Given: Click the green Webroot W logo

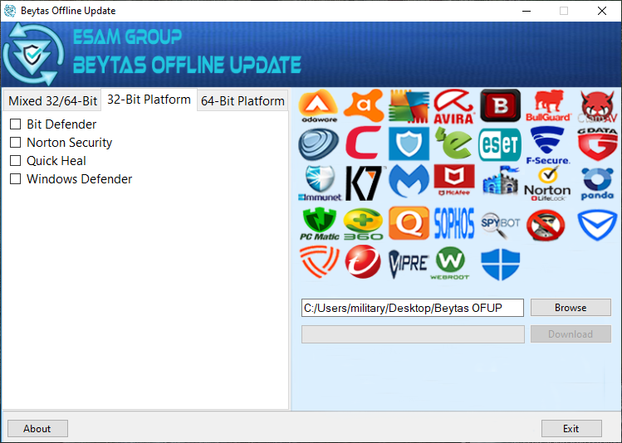Looking at the screenshot, I should pos(450,263).
